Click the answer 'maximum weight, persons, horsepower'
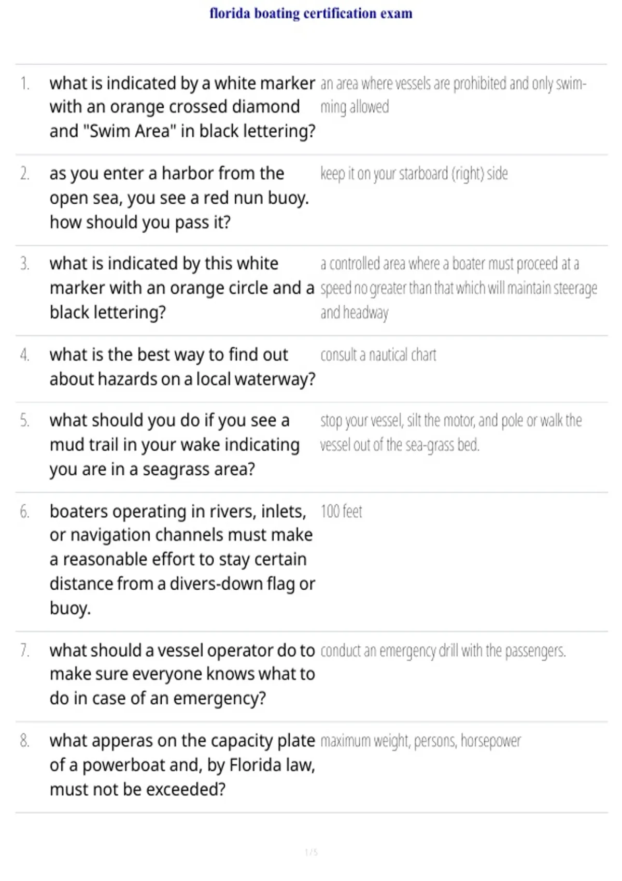 pyautogui.click(x=420, y=741)
